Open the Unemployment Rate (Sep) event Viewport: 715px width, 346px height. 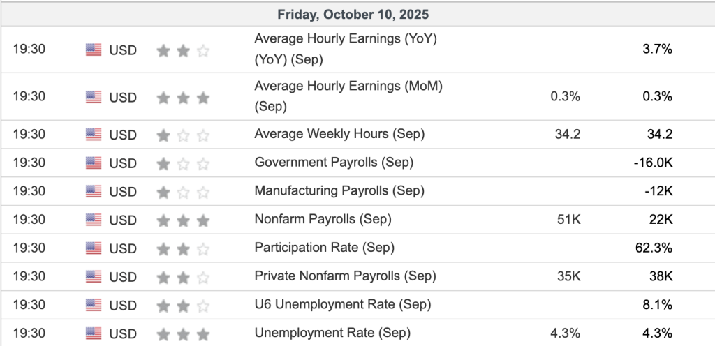coord(332,333)
